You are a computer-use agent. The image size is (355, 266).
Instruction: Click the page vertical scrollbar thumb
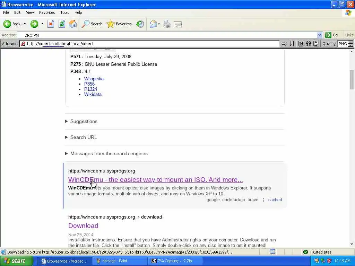[352, 80]
